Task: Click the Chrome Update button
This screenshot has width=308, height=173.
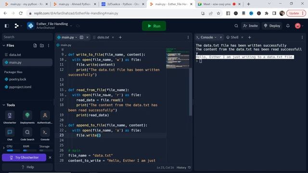Action: pos(296,13)
